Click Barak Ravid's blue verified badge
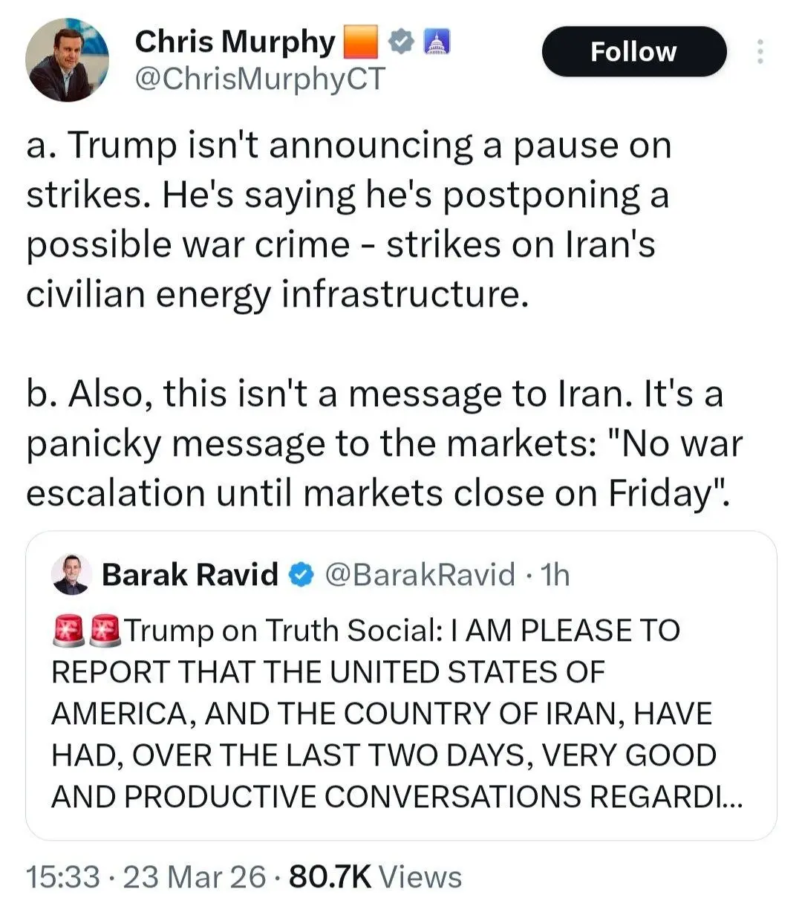802x909 pixels. click(301, 575)
